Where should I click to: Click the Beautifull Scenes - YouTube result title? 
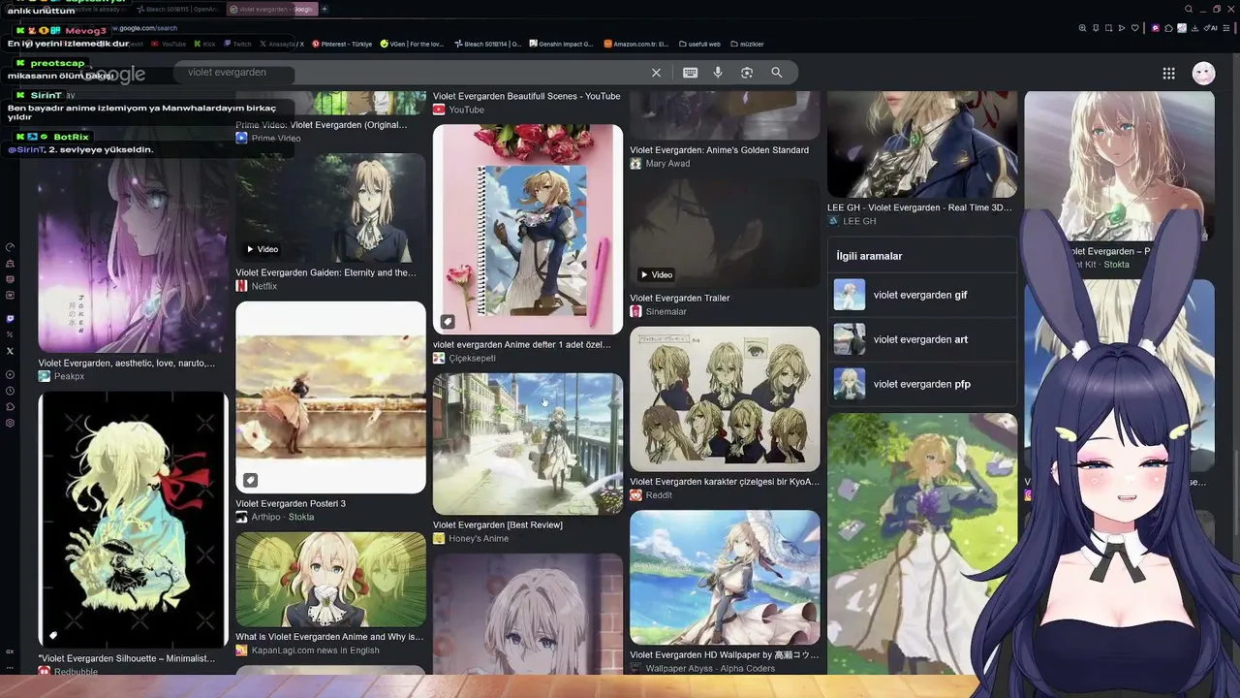526,96
